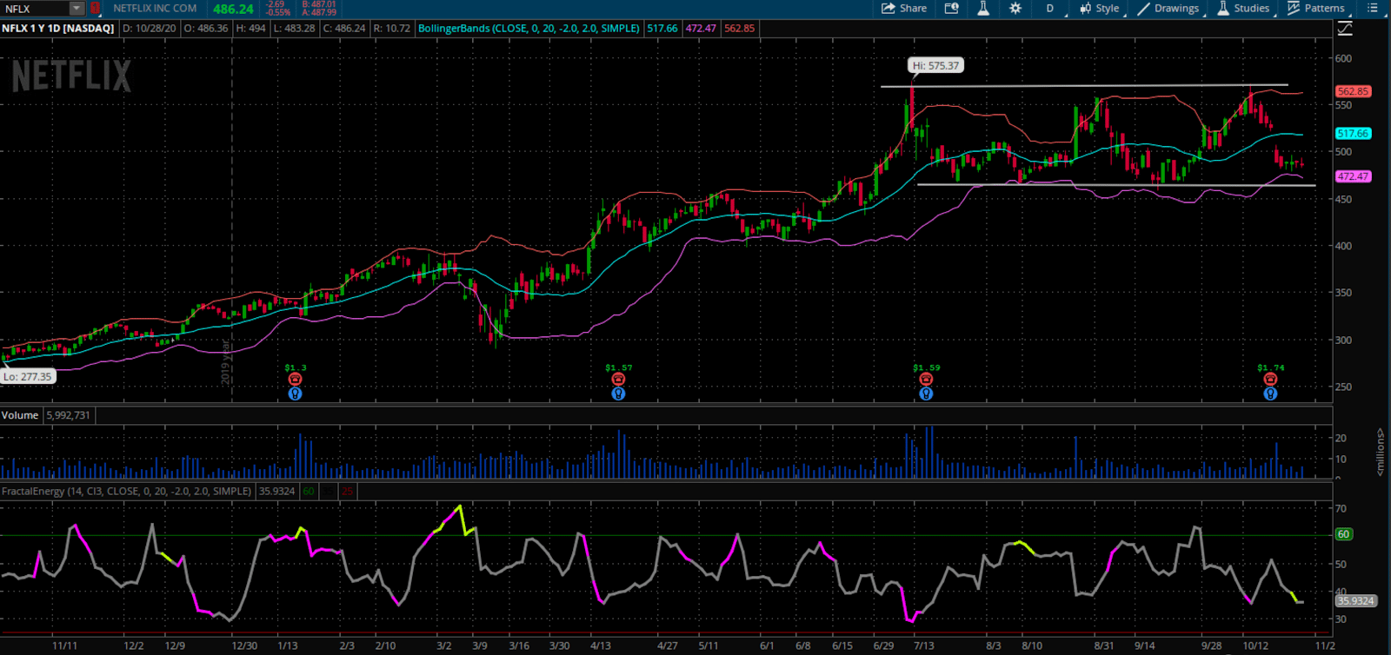Open the Patterns menu

1315,9
